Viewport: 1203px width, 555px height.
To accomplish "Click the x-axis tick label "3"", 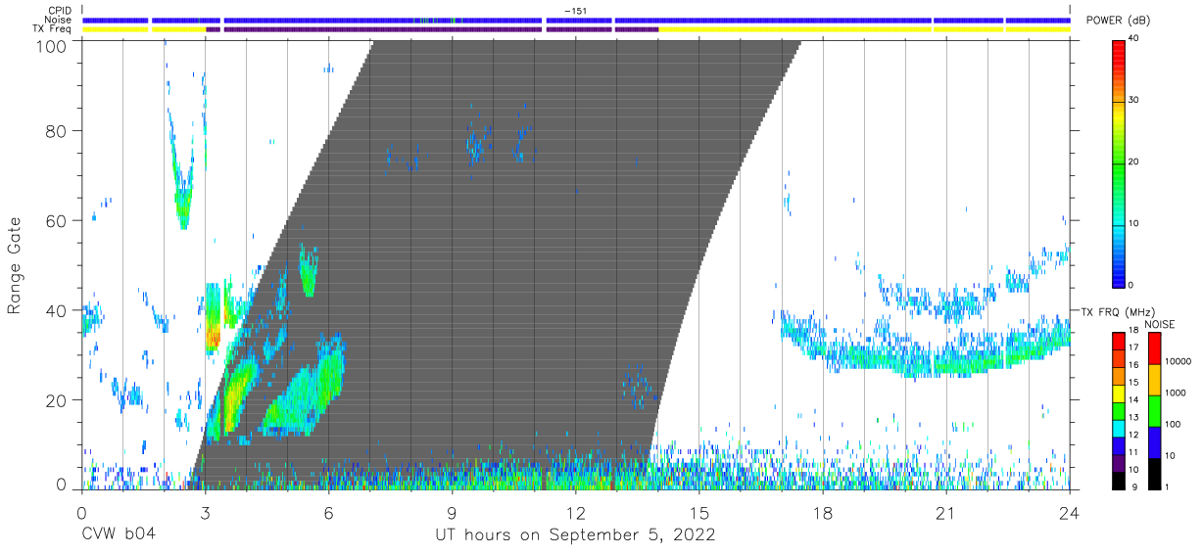I will [205, 511].
